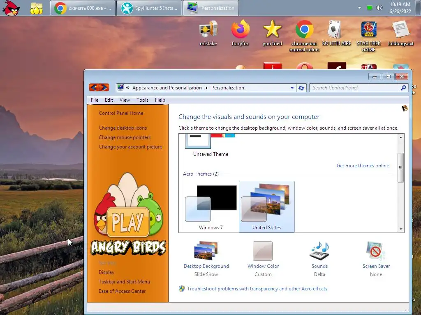Viewport: 421px width, 315px height.
Task: Click the green network tray icon
Action: tap(370, 8)
